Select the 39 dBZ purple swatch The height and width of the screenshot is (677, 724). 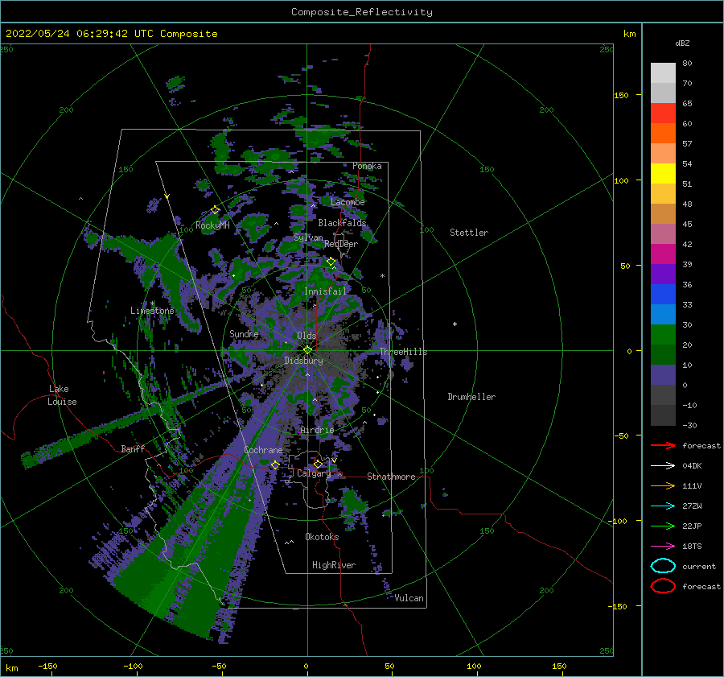[x=663, y=274]
